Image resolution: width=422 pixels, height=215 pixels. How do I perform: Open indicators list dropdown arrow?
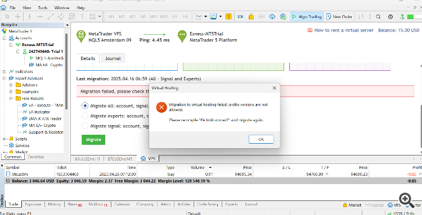(221, 17)
